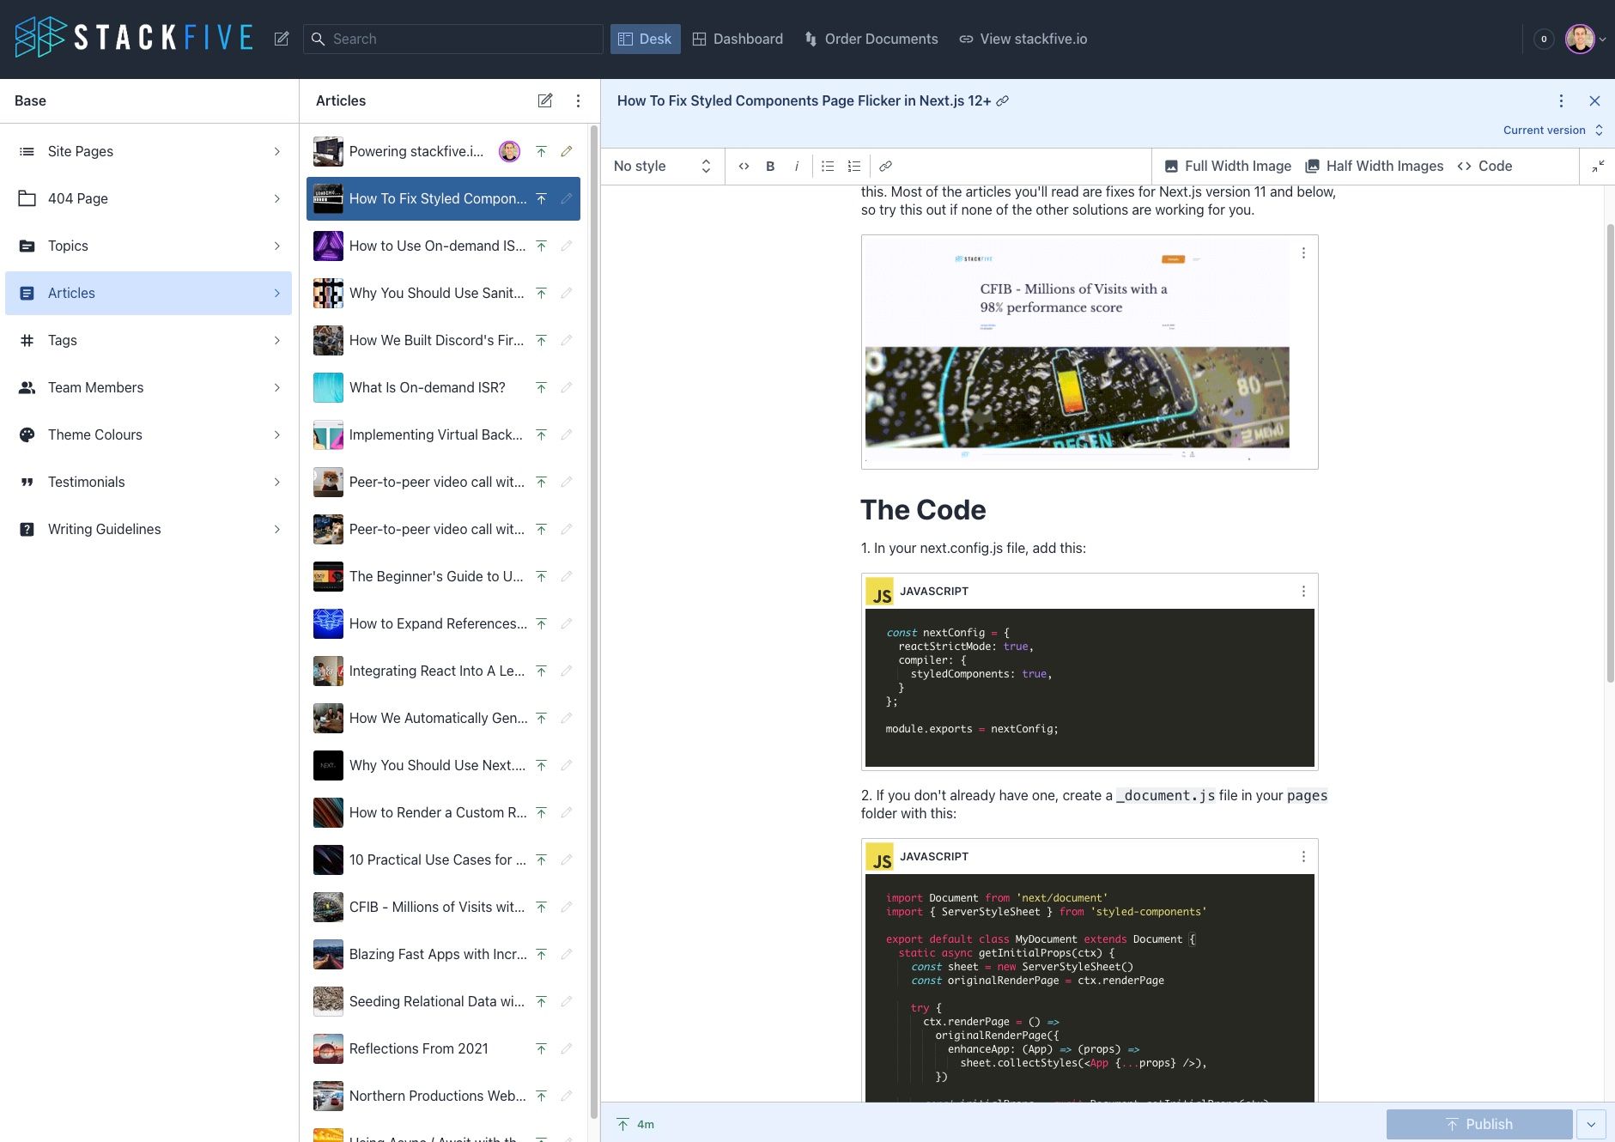Screen dimensions: 1615x1142
Task: Open the document options kebab menu
Action: coord(1561,100)
